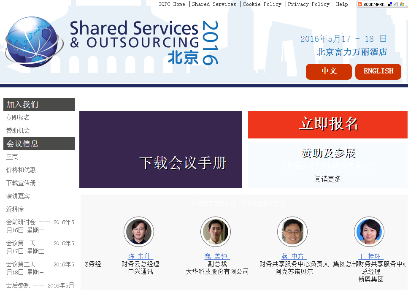Open 会前研讨会 2016年5月16日 agenda
This screenshot has width=408, height=290.
coord(40,226)
